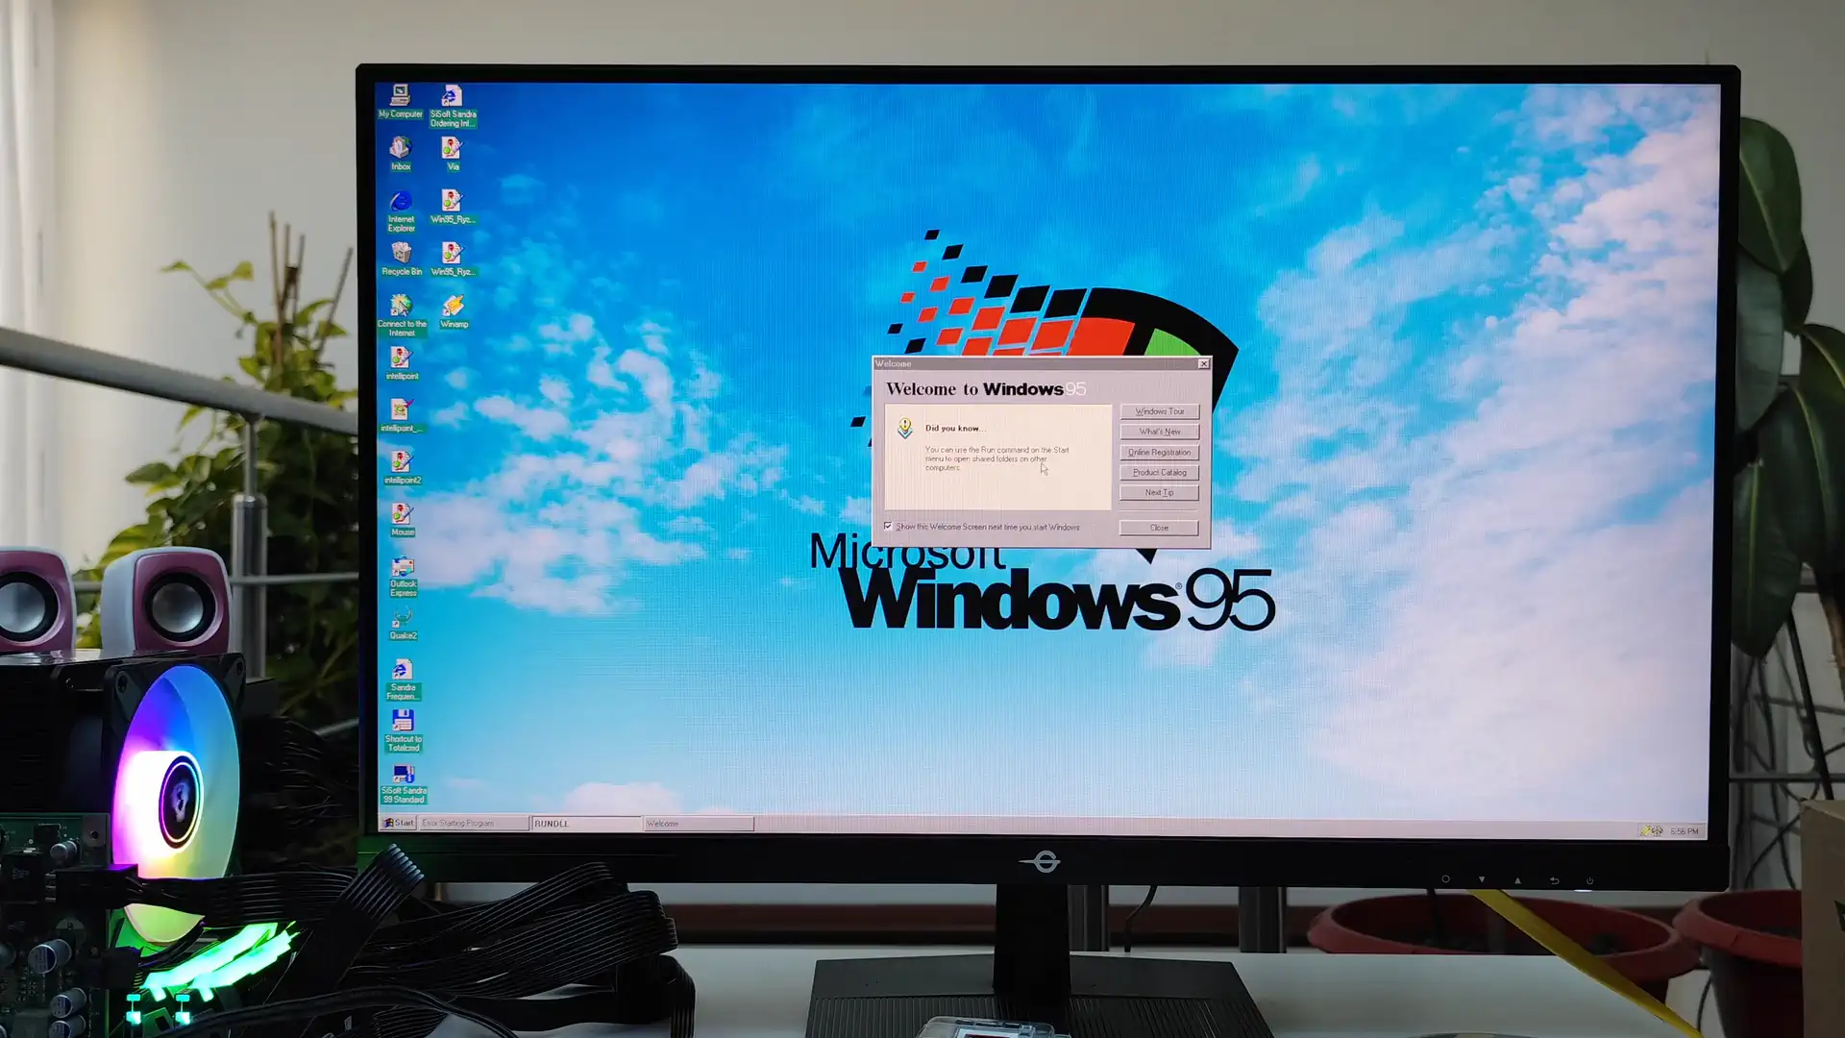Switch to the RUNDLL taskbar item

[x=586, y=823]
